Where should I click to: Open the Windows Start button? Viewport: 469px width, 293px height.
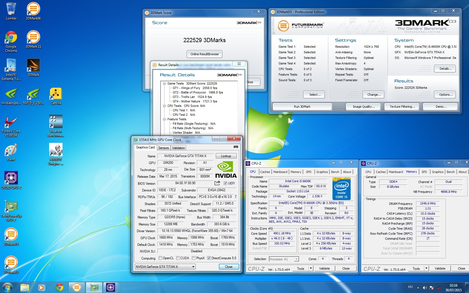click(x=8, y=287)
